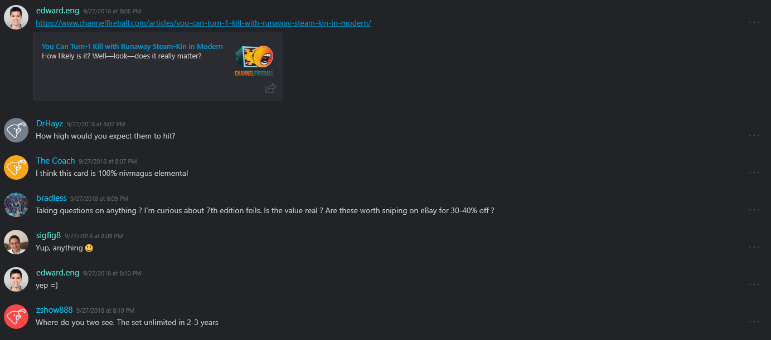Click The Coach's orange avatar
Screen dimensions: 771x340
[x=16, y=167]
